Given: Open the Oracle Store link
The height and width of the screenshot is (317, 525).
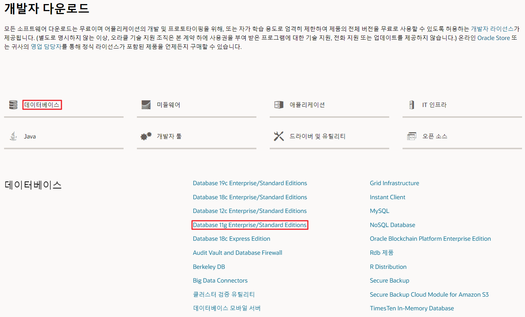Looking at the screenshot, I should tap(494, 38).
